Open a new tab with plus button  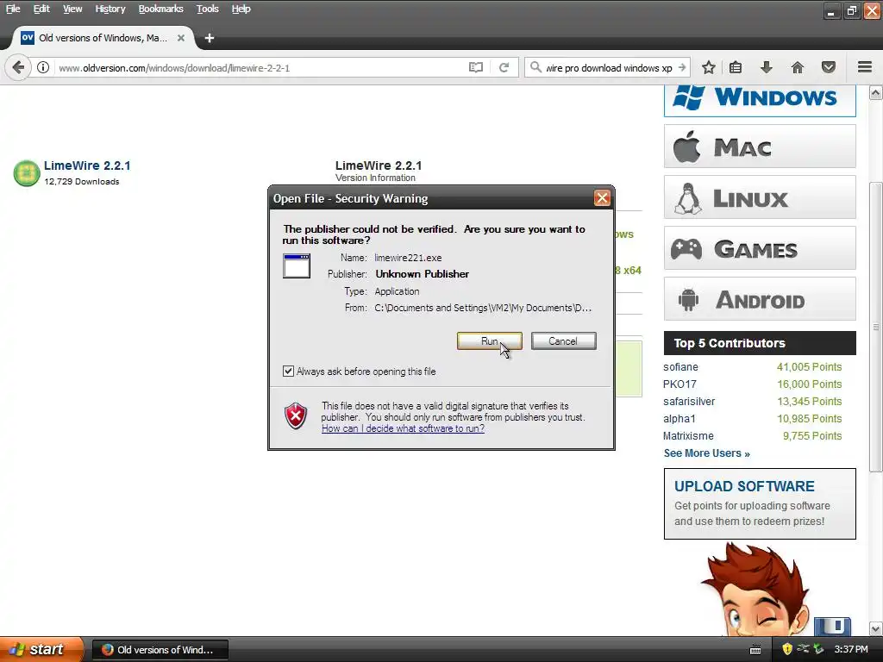[210, 38]
